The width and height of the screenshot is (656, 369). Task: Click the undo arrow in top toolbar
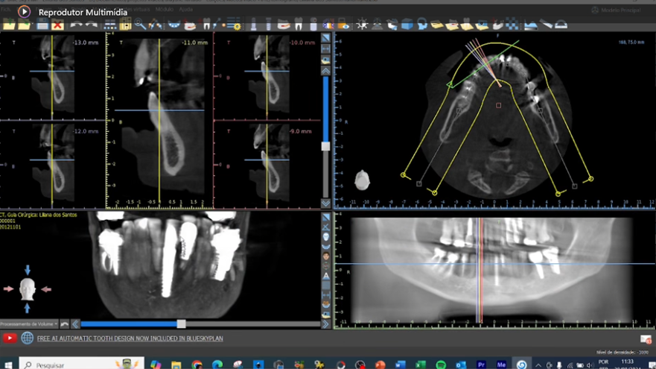click(75, 25)
